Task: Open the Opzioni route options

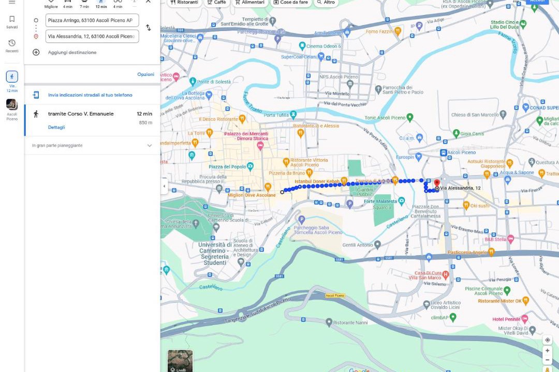Action: pos(146,74)
